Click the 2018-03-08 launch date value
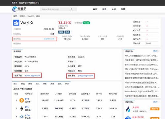This screenshot has height=119, width=165. (x=49, y=29)
